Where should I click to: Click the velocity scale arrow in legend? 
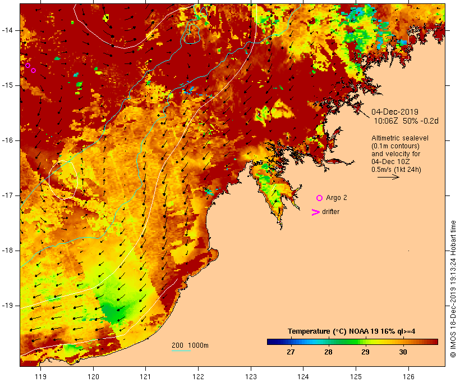pyautogui.click(x=388, y=177)
